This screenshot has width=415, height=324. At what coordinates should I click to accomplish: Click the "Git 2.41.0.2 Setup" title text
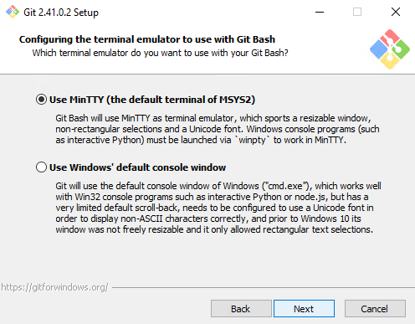click(x=61, y=13)
